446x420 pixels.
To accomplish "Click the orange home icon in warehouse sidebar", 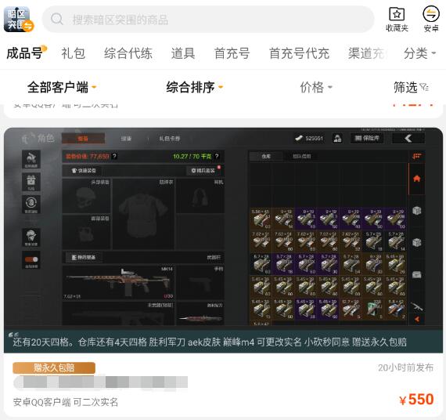I will pyautogui.click(x=417, y=179).
